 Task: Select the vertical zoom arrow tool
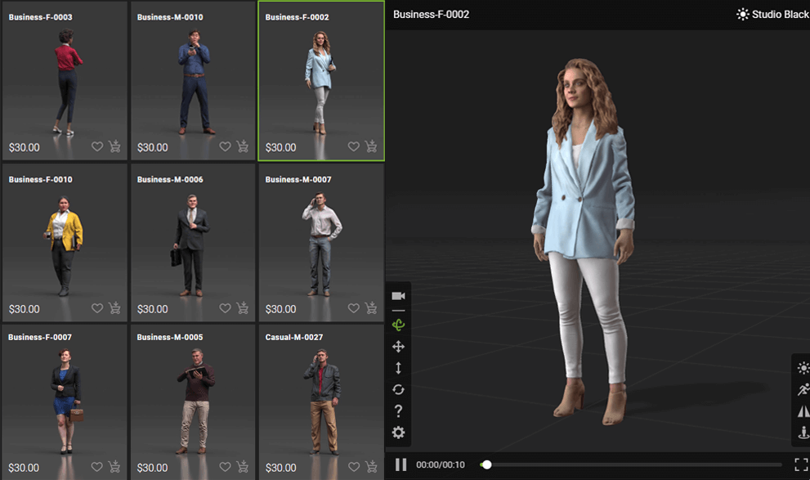coord(398,368)
